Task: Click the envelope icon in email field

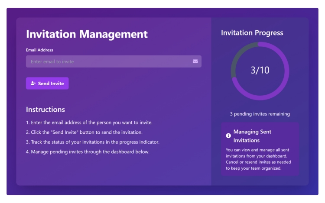Action: (195, 61)
